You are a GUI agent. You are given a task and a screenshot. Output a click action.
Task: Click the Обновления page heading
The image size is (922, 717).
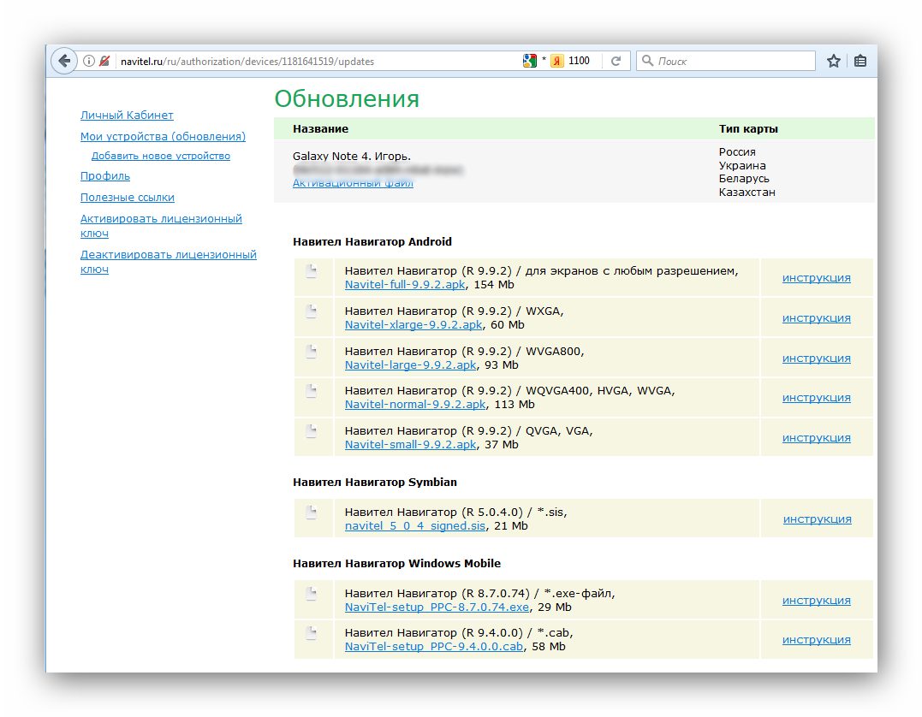click(x=347, y=98)
